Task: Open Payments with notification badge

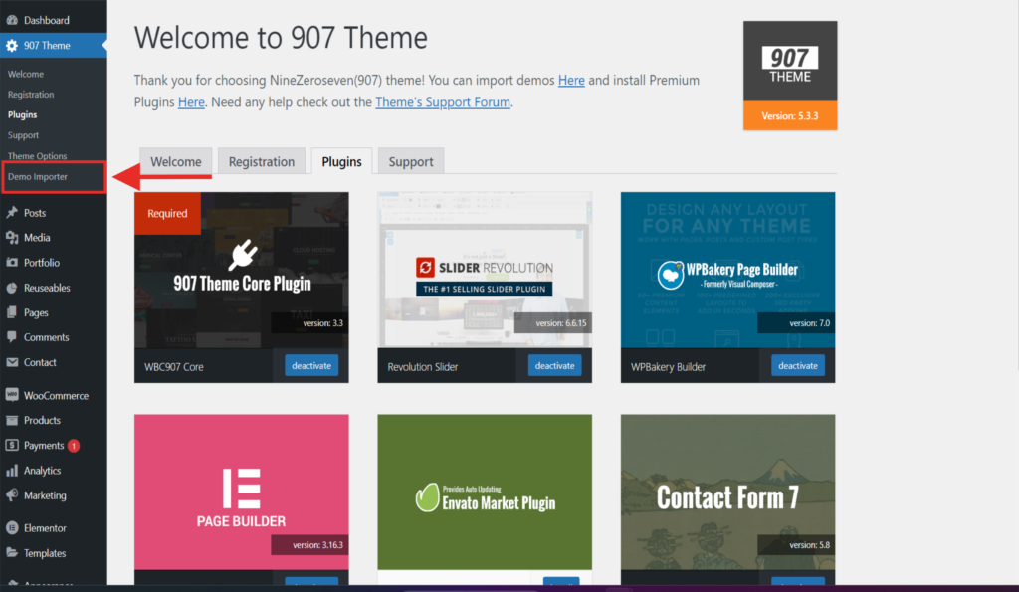Action: pyautogui.click(x=44, y=446)
